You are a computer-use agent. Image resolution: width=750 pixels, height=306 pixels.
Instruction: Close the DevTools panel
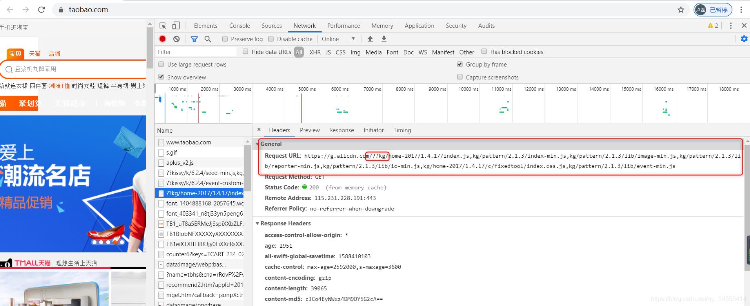point(744,25)
